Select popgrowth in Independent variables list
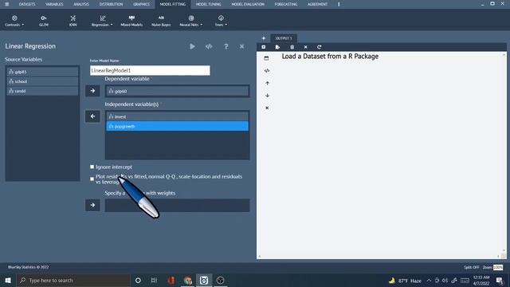Viewport: 510px width, 287px height. 177,126
